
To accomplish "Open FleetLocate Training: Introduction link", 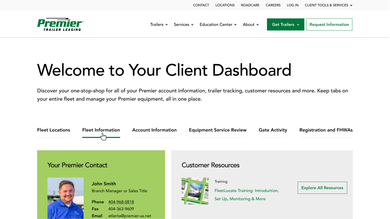I will pos(247,195).
